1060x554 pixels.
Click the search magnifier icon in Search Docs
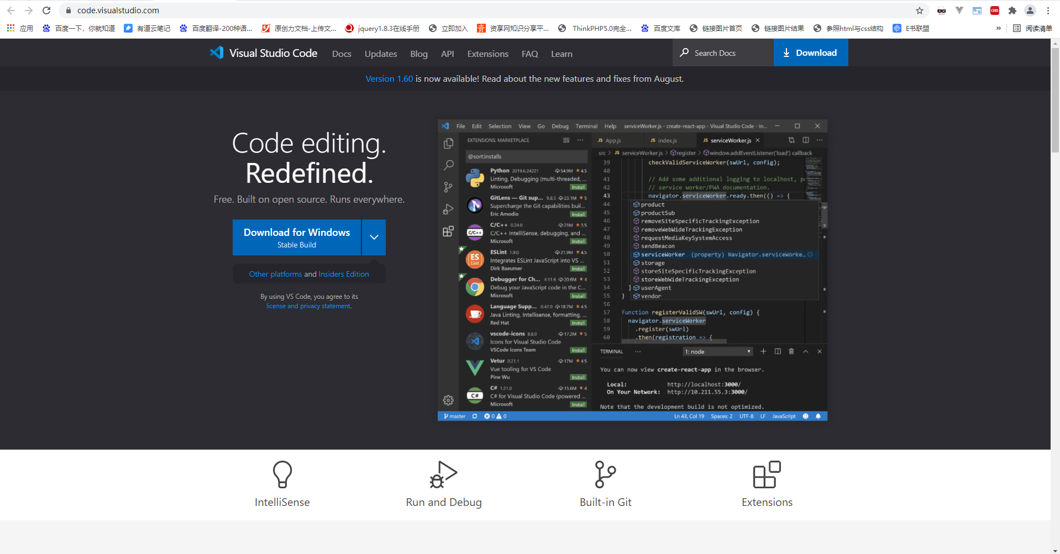684,52
